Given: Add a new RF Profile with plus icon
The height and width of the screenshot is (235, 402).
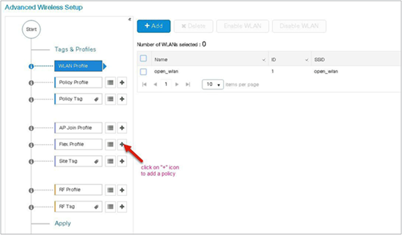Looking at the screenshot, I should (122, 190).
